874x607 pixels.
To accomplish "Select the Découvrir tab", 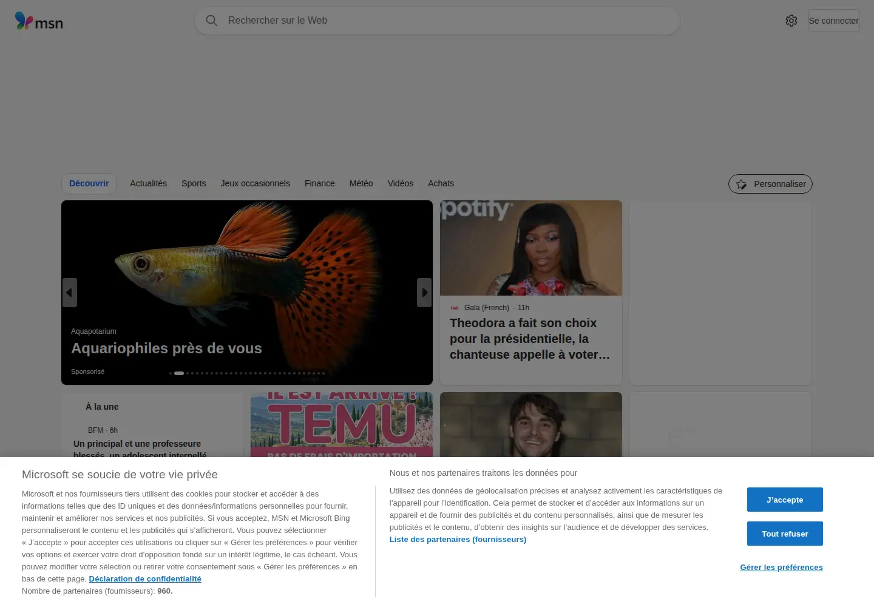I will point(89,183).
